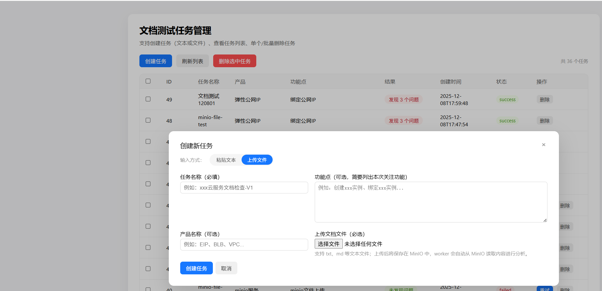Click the blue 创建任务 button above the table
This screenshot has width=602, height=291.
click(x=156, y=61)
